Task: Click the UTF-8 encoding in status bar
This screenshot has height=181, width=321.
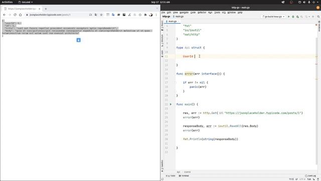Action: (x=302, y=179)
